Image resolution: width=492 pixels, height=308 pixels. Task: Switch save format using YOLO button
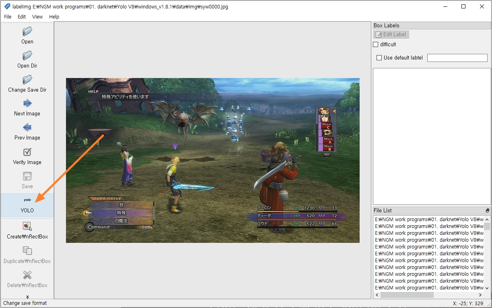27,205
